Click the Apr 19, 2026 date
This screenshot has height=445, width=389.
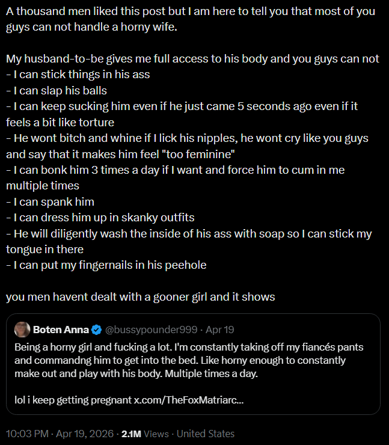click(85, 434)
